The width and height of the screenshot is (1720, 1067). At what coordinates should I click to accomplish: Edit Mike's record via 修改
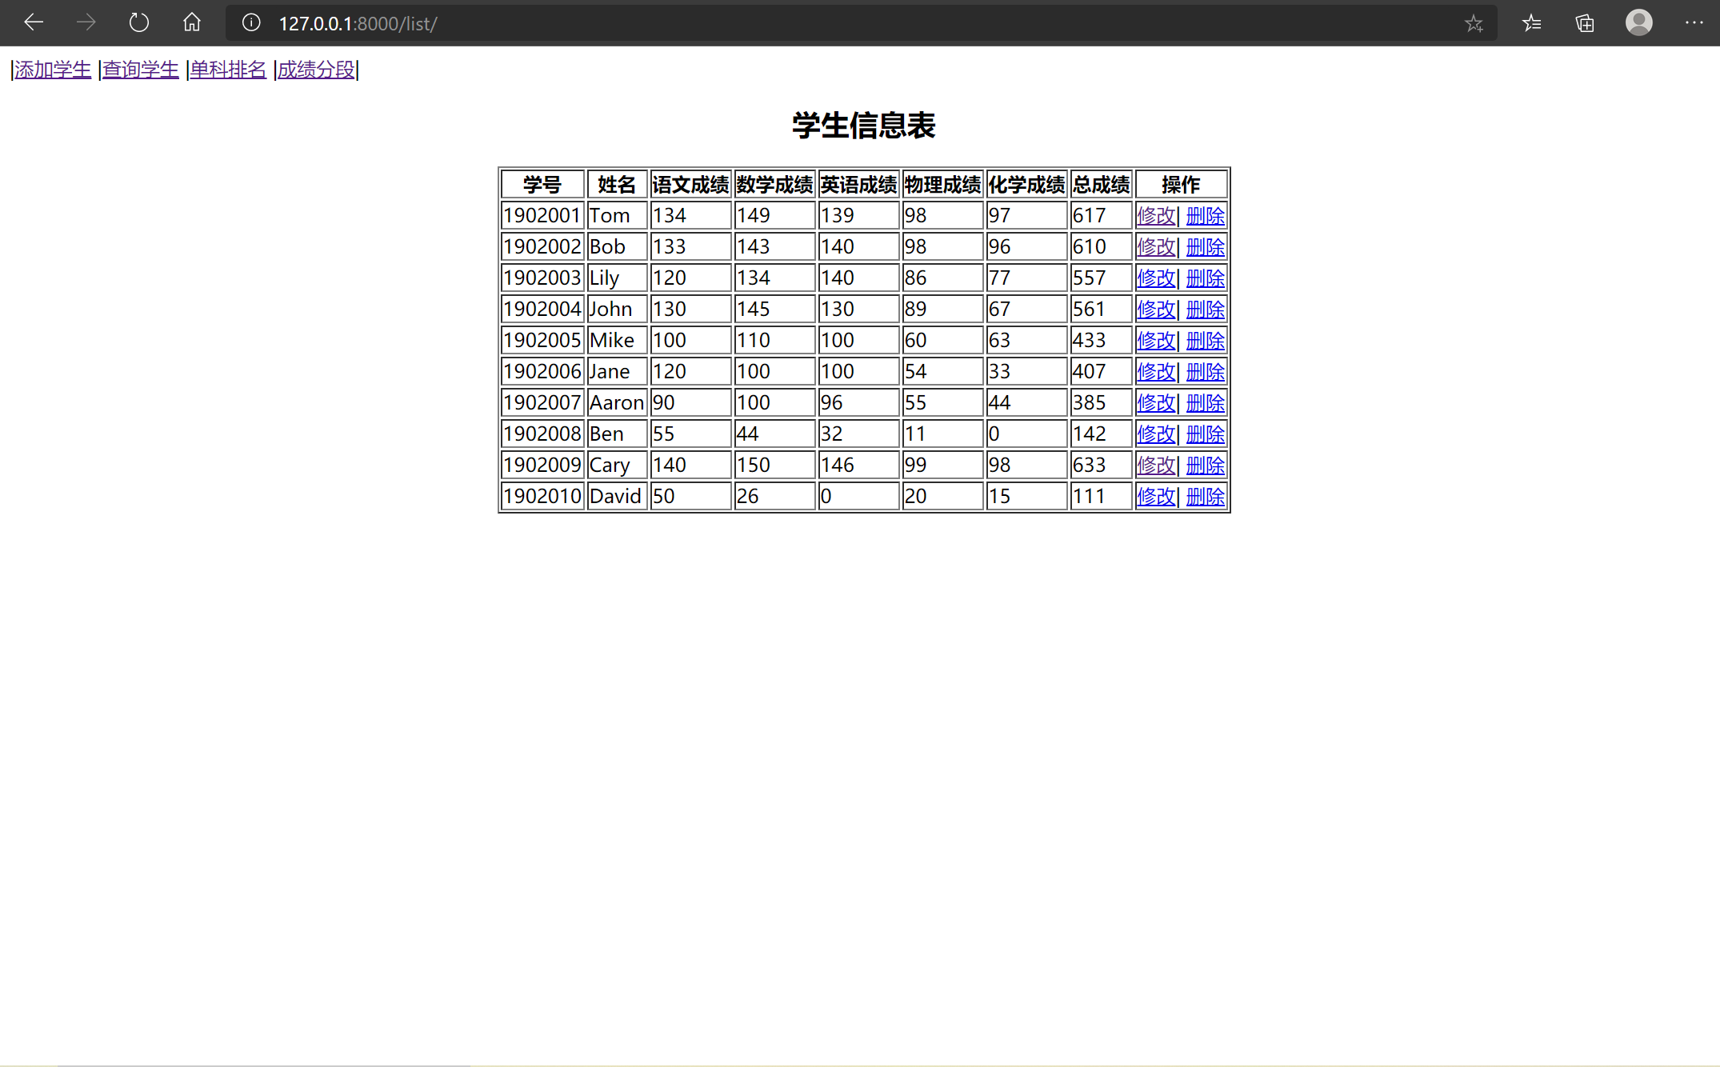[x=1155, y=341]
